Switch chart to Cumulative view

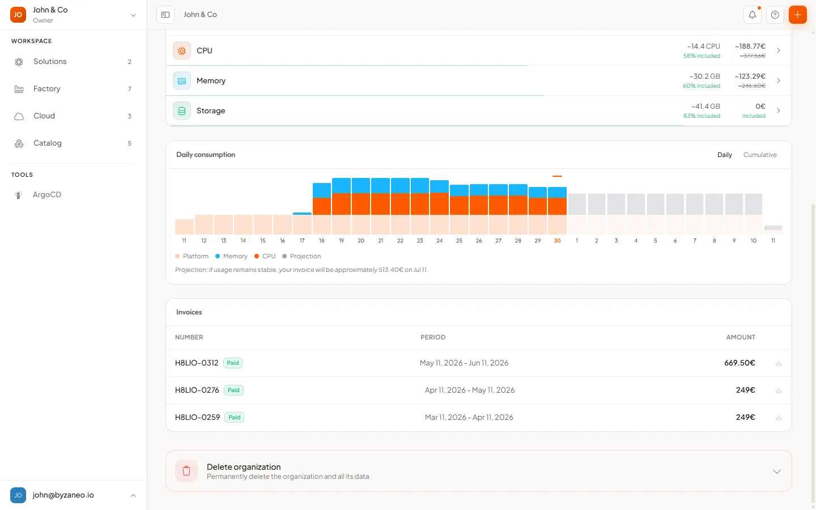pos(760,155)
